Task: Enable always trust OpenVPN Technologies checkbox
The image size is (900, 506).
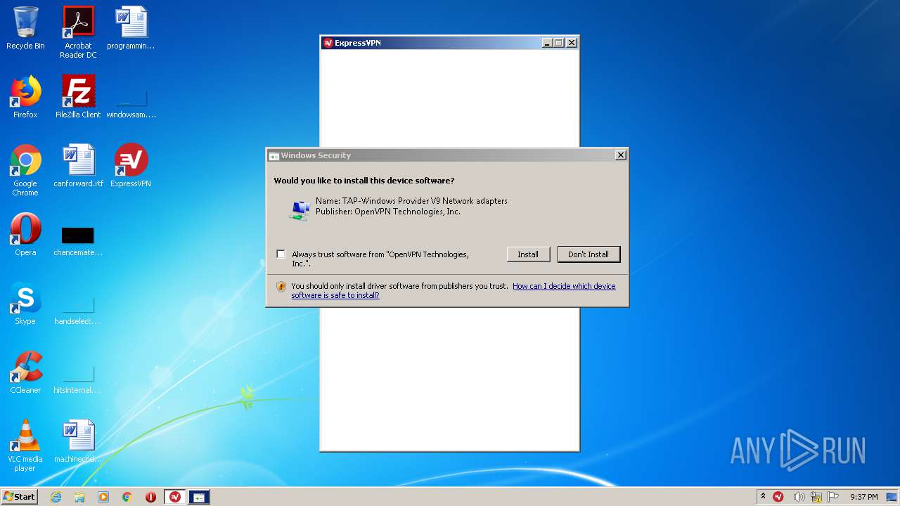Action: pyautogui.click(x=281, y=254)
